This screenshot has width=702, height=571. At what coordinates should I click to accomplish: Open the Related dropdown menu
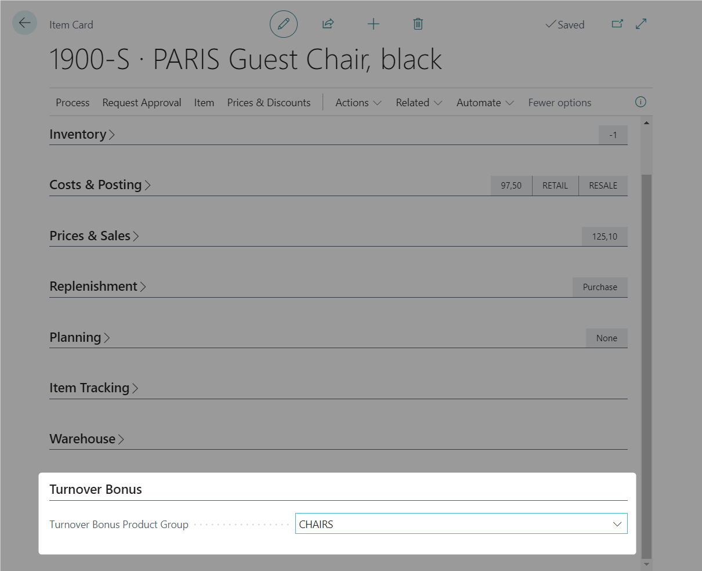pyautogui.click(x=418, y=103)
